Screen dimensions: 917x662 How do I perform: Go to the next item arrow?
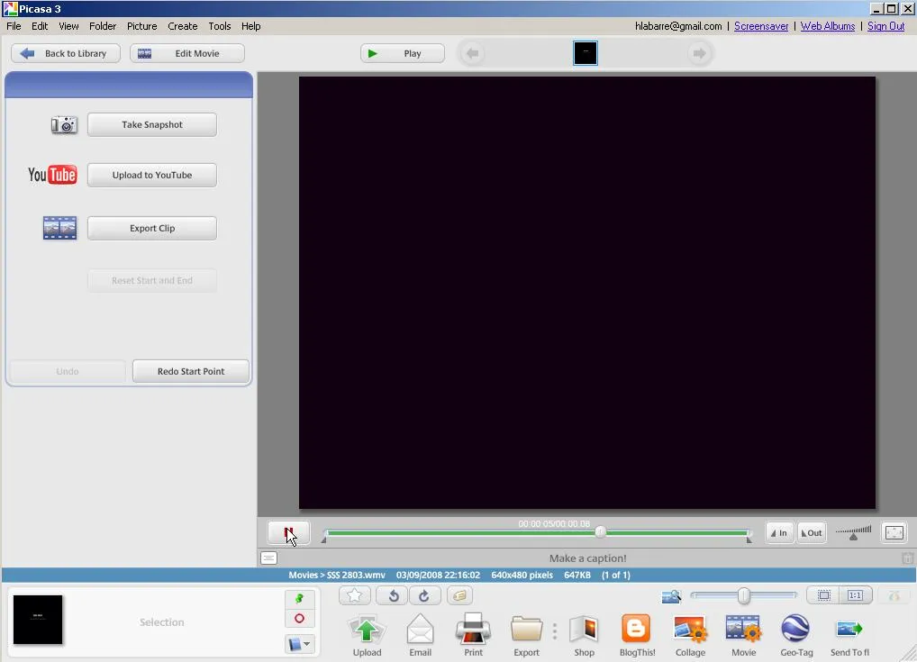click(699, 53)
